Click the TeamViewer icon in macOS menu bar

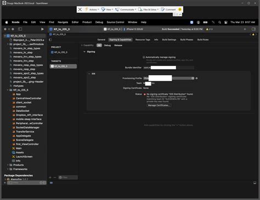click(191, 22)
